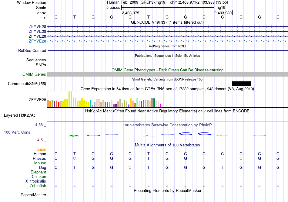Select the Layered H3K27Ac track label
This screenshot has height=202, width=288.
click(20, 115)
